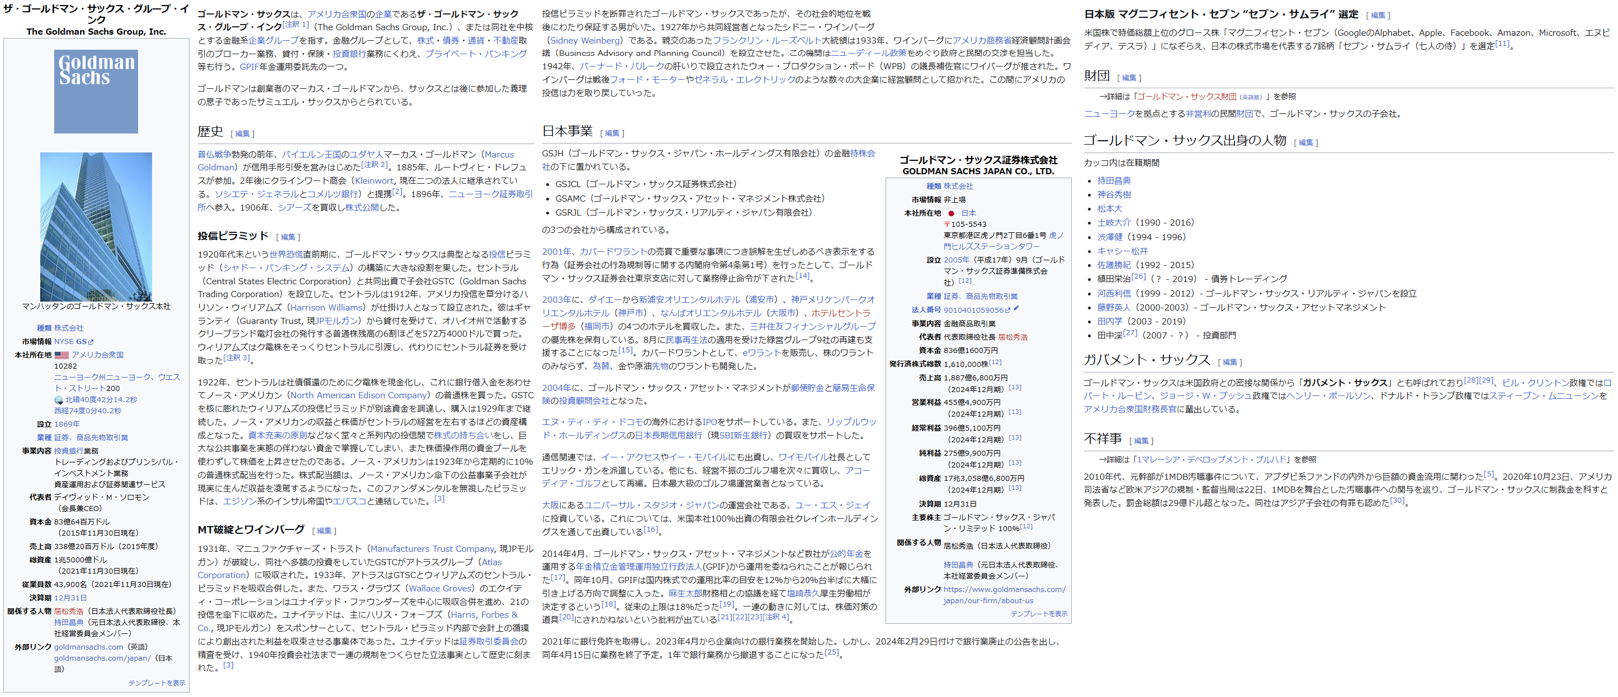Open the Goldman Sachs logo image
This screenshot has height=697, width=1618.
pos(96,92)
